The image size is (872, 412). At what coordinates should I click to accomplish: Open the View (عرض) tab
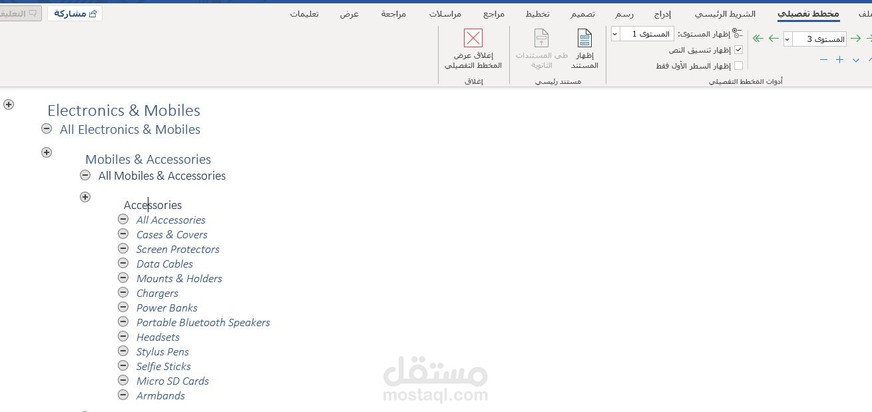point(349,13)
